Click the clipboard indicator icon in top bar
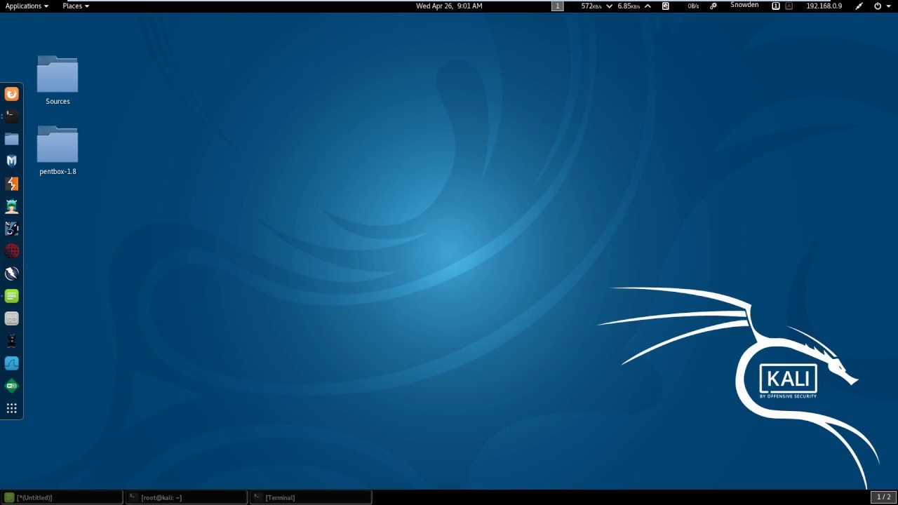This screenshot has height=505, width=898. pos(666,6)
